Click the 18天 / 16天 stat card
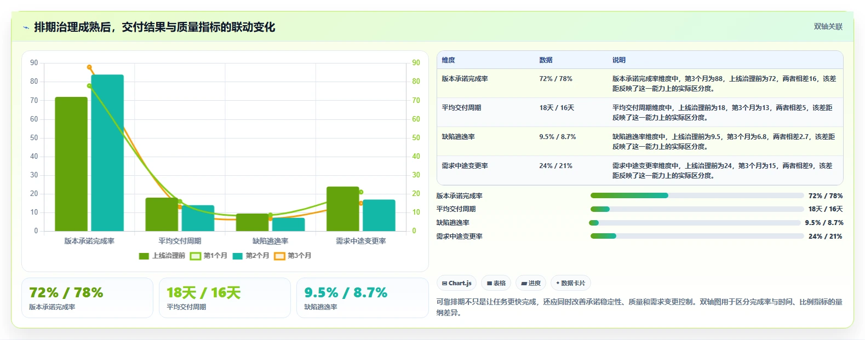The width and height of the screenshot is (865, 340). pyautogui.click(x=225, y=298)
